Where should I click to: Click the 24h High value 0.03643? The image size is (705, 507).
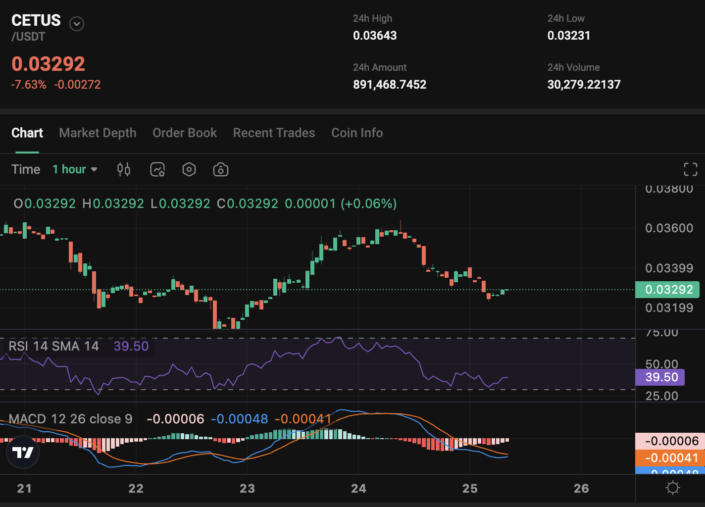375,36
